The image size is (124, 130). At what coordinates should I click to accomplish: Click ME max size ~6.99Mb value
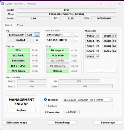[x=71, y=112]
